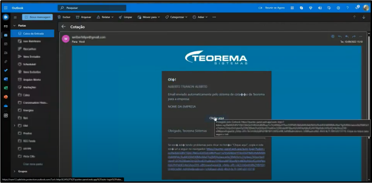
Task: Open the Word app icon
Action: click(x=5, y=80)
